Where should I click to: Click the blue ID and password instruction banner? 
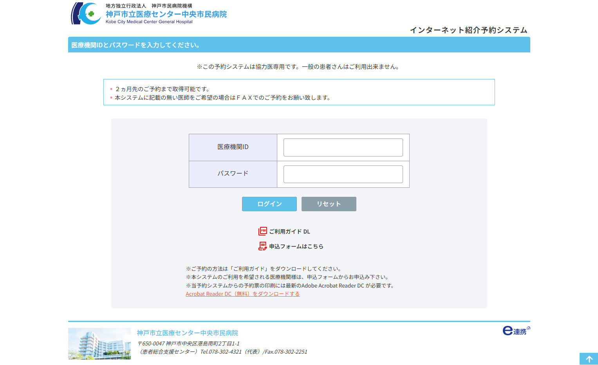299,45
